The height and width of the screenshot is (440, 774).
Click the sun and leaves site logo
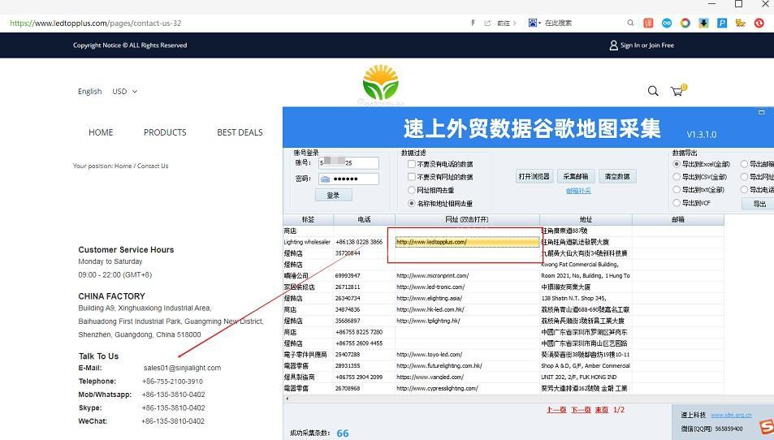(x=381, y=82)
